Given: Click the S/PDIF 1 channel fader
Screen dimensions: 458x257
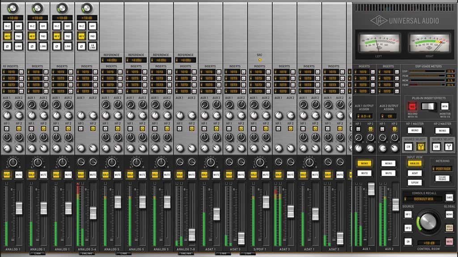Looking at the screenshot, I should (266, 202).
